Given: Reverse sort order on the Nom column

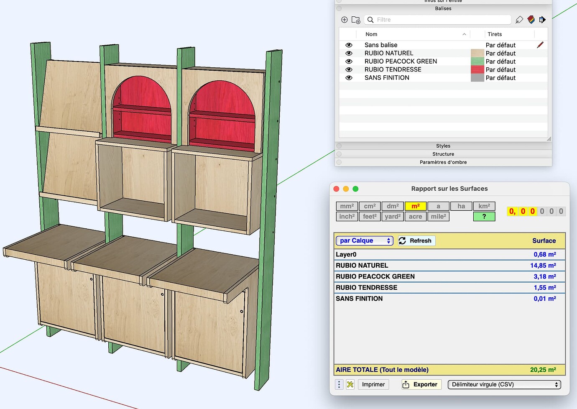Looking at the screenshot, I should (x=464, y=34).
